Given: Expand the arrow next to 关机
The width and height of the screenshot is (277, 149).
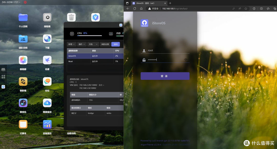Looking at the screenshot, I should click(x=97, y=44).
